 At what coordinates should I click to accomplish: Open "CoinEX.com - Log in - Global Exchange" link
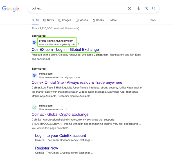coord(65,50)
